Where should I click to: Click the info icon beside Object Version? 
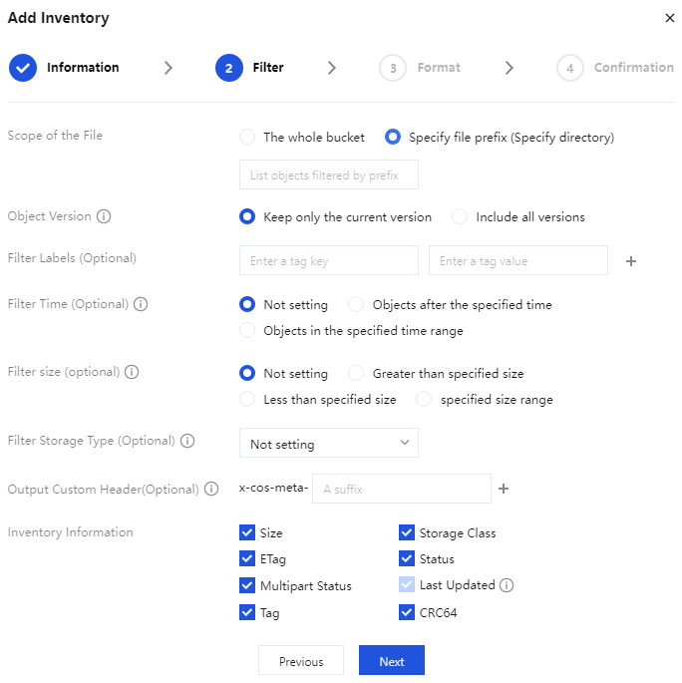[104, 216]
